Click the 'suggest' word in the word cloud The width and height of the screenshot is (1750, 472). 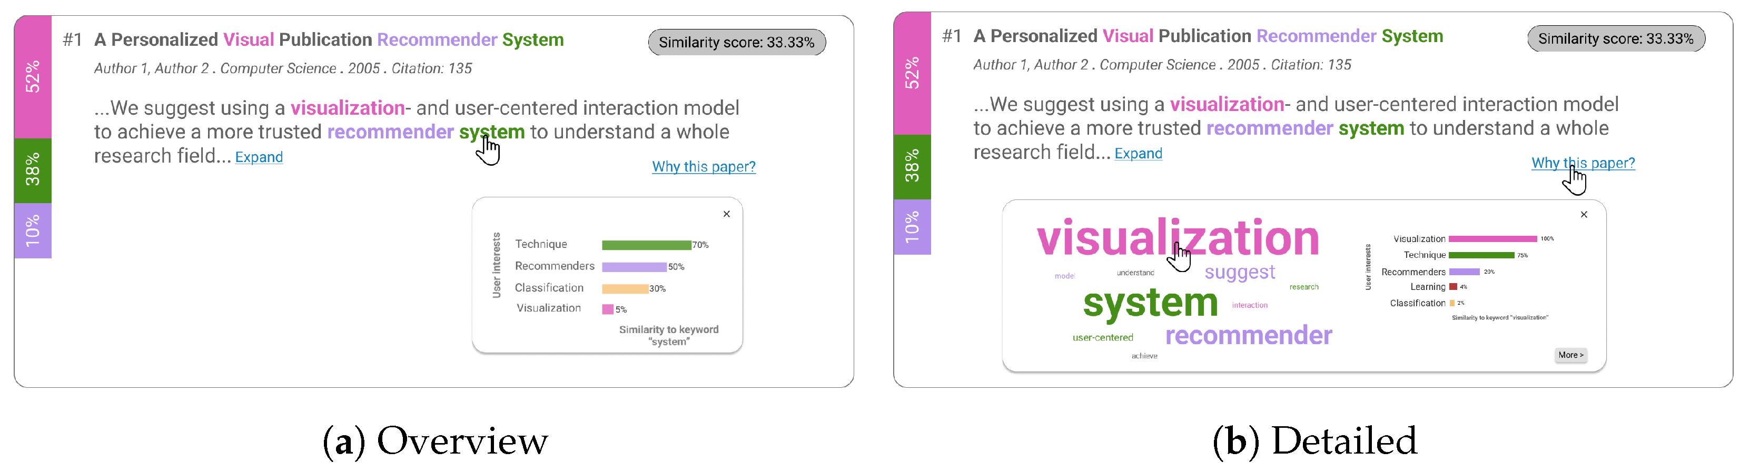[x=1239, y=273]
